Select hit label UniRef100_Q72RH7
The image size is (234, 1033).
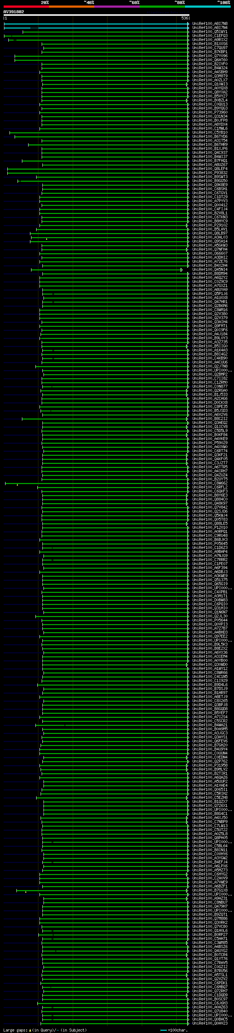[210, 991]
